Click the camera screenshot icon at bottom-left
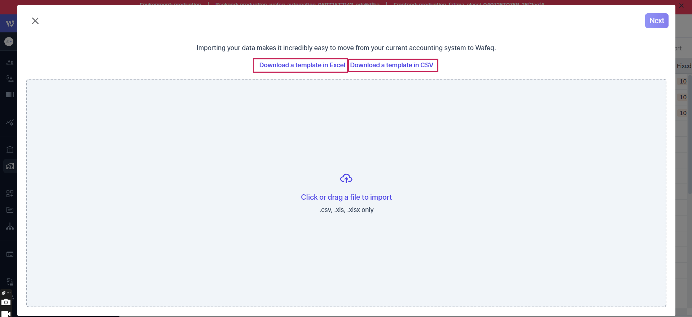 [6, 302]
